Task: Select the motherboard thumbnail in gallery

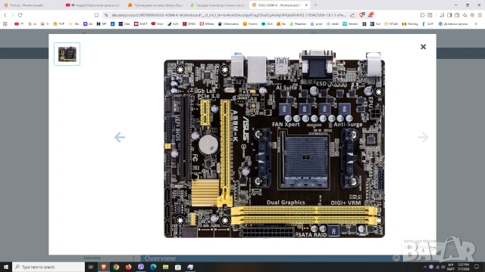Action: pos(67,54)
